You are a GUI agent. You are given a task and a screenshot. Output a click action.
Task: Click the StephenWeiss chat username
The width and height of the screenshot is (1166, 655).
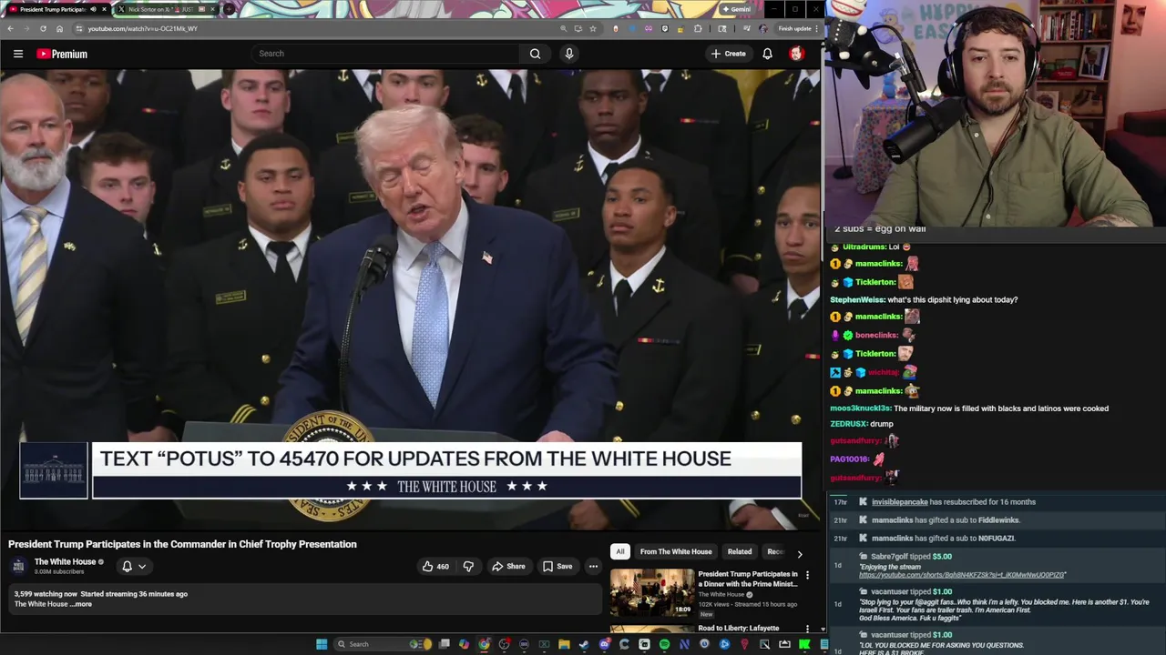click(x=857, y=299)
